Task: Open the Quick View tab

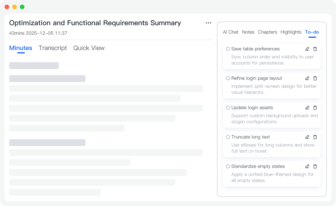Action: (89, 48)
